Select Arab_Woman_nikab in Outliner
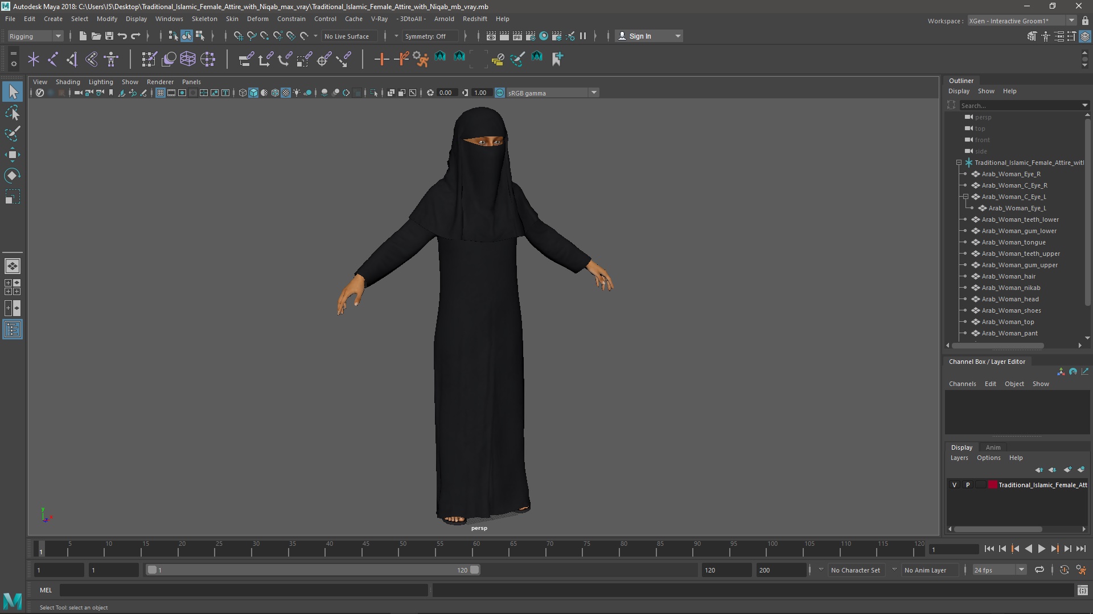1093x614 pixels. (x=1010, y=288)
